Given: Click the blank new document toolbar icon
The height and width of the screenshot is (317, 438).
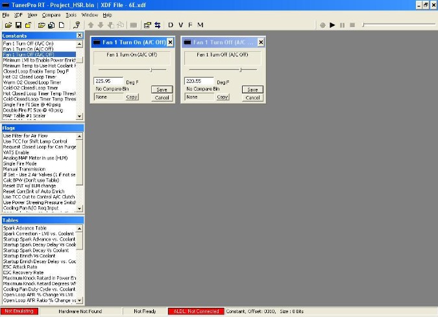Looking at the screenshot, I should (x=62, y=25).
